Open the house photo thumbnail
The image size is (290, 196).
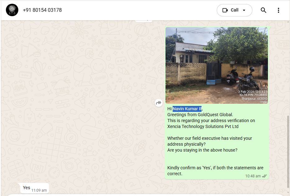[216, 65]
